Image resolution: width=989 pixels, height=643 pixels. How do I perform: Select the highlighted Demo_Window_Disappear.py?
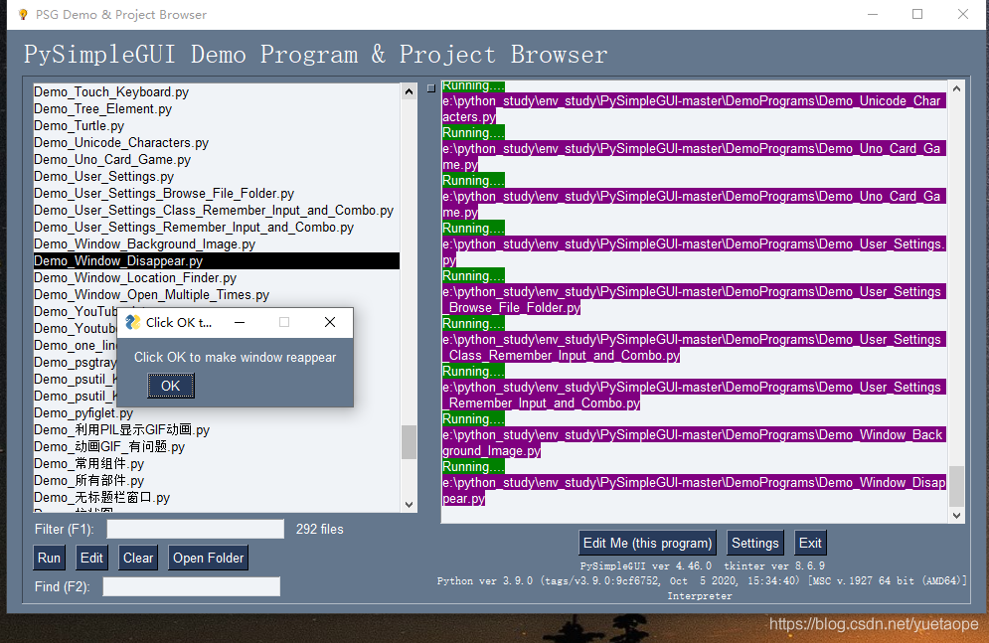pyautogui.click(x=217, y=261)
